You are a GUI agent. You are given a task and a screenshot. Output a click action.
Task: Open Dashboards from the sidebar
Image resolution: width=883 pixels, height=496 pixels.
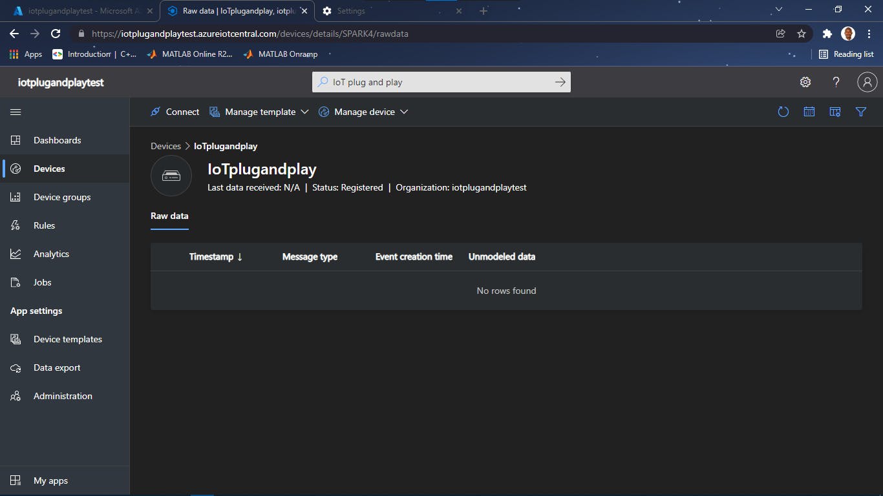(x=65, y=140)
